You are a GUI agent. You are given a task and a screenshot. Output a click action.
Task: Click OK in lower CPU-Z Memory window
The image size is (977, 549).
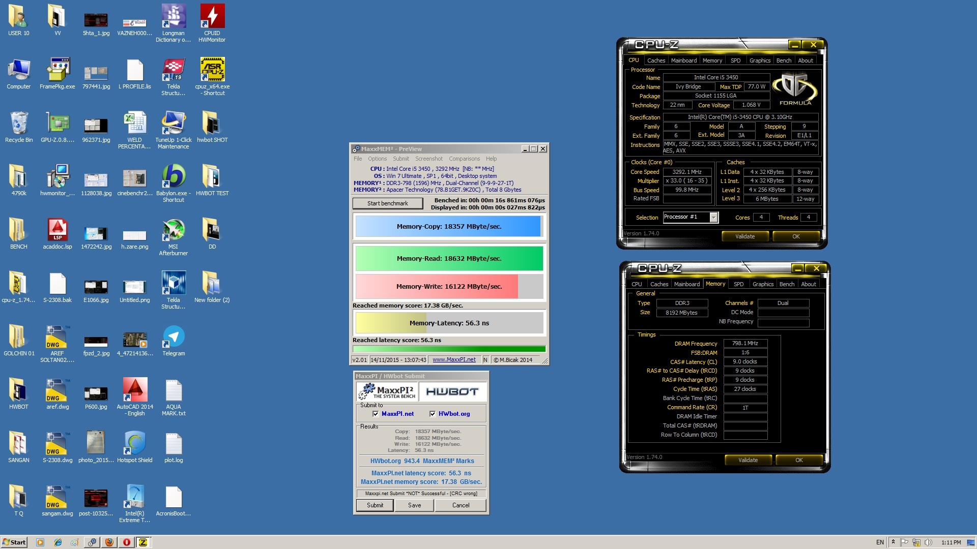[x=799, y=460]
